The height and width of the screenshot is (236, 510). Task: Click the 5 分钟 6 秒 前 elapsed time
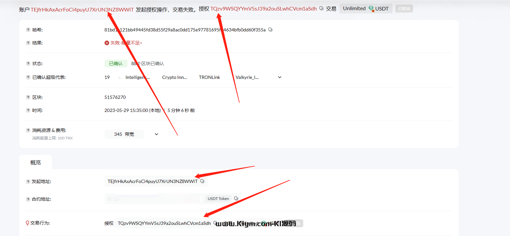[181, 110]
